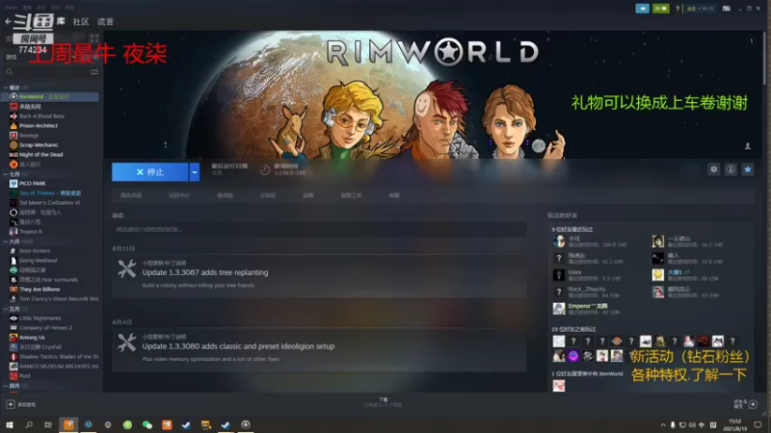Click wrench icon of August 11 update

(127, 269)
